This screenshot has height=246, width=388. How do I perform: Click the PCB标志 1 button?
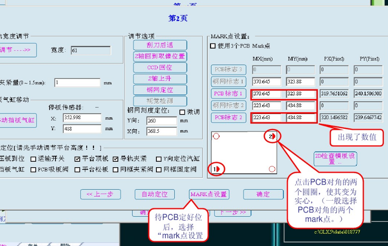click(229, 93)
